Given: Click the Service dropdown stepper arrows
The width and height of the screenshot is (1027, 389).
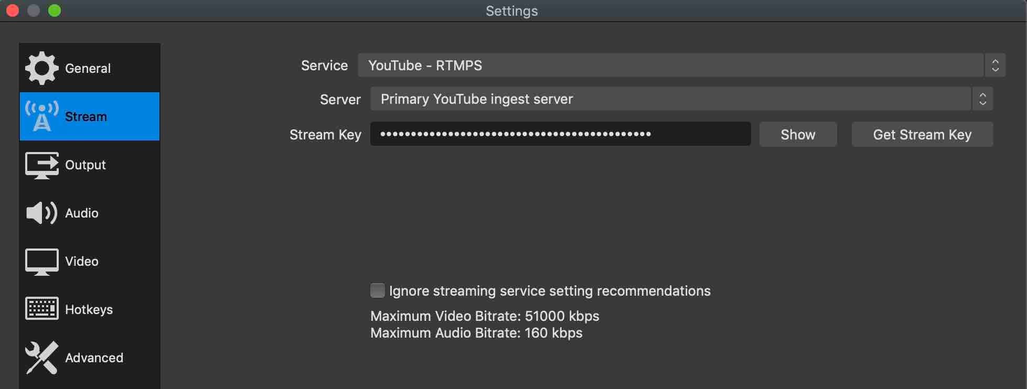Looking at the screenshot, I should 995,65.
